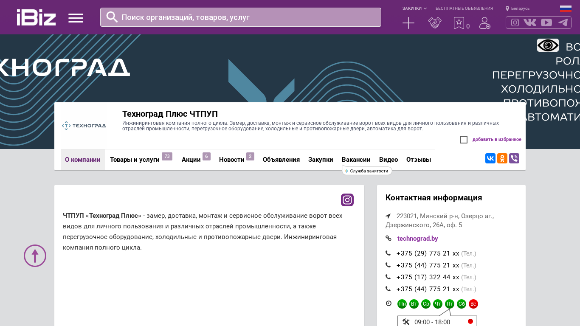Open the Беларусь region selector
Viewport: 580px width, 326px height.
[x=520, y=8]
